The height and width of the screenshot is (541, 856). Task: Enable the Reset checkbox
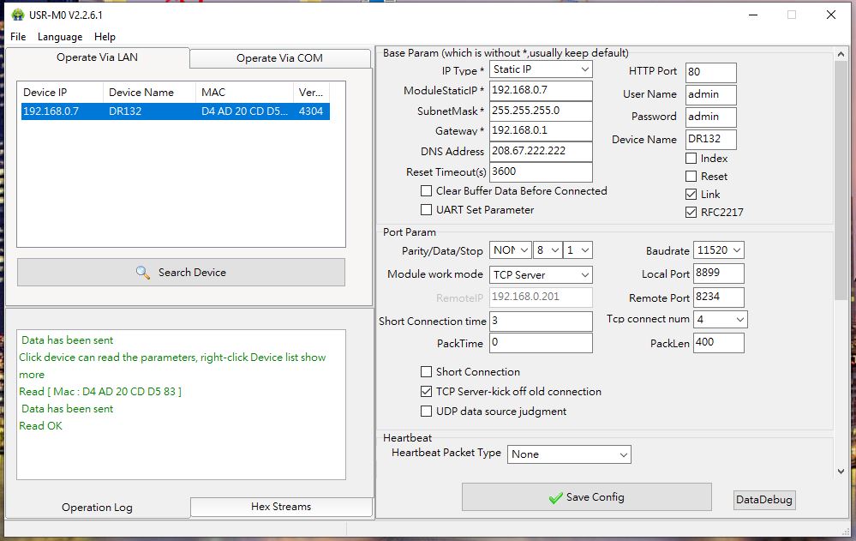(x=691, y=177)
